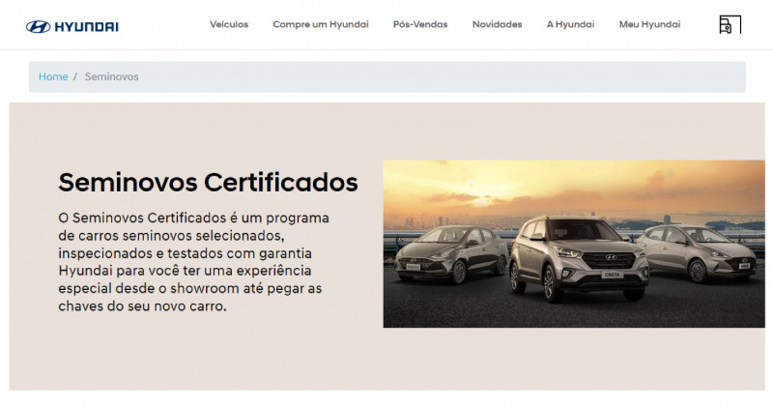
Task: Click the Hyundai emblem on the Creta grille
Action: point(611,257)
